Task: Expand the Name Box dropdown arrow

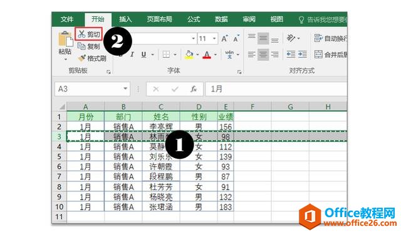Action: coord(125,88)
